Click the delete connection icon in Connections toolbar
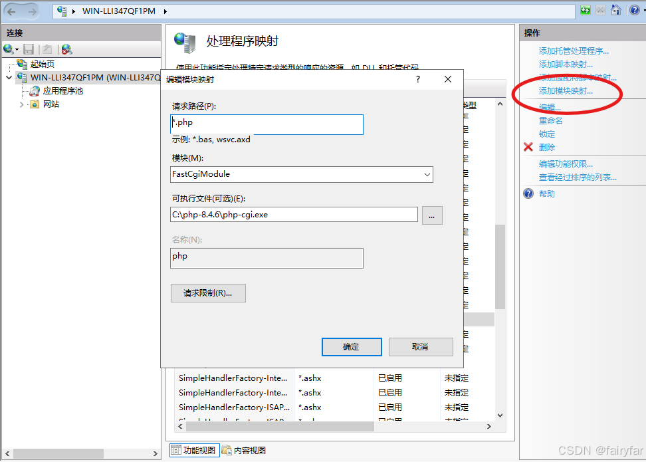 pos(66,49)
